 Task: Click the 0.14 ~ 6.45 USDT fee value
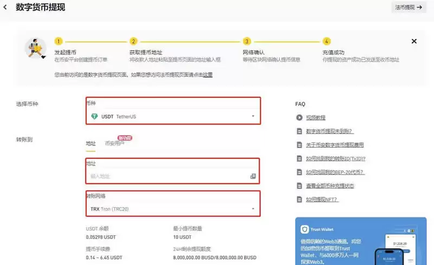(104, 257)
